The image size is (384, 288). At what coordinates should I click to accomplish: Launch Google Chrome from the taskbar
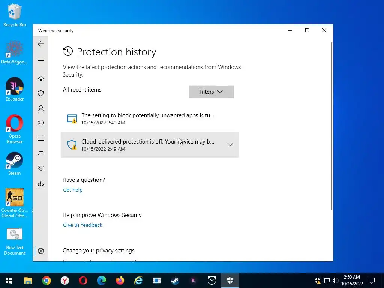coord(46,280)
